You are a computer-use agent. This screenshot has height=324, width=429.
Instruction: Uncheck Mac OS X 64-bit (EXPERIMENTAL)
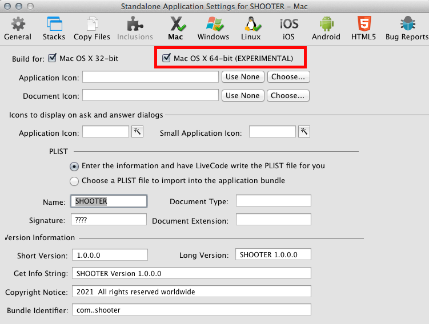167,58
